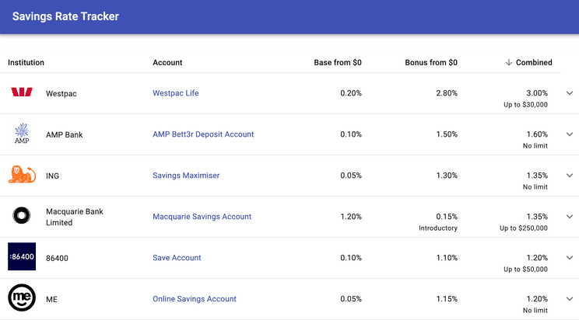Select the Macquarie Bank Limited name
This screenshot has width=579, height=320.
pyautogui.click(x=75, y=217)
